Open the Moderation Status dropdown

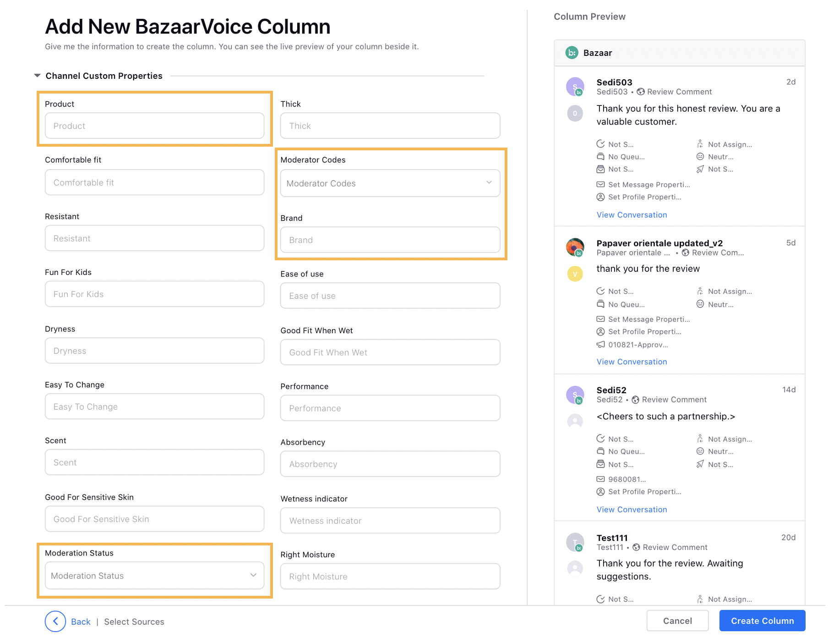pos(154,575)
